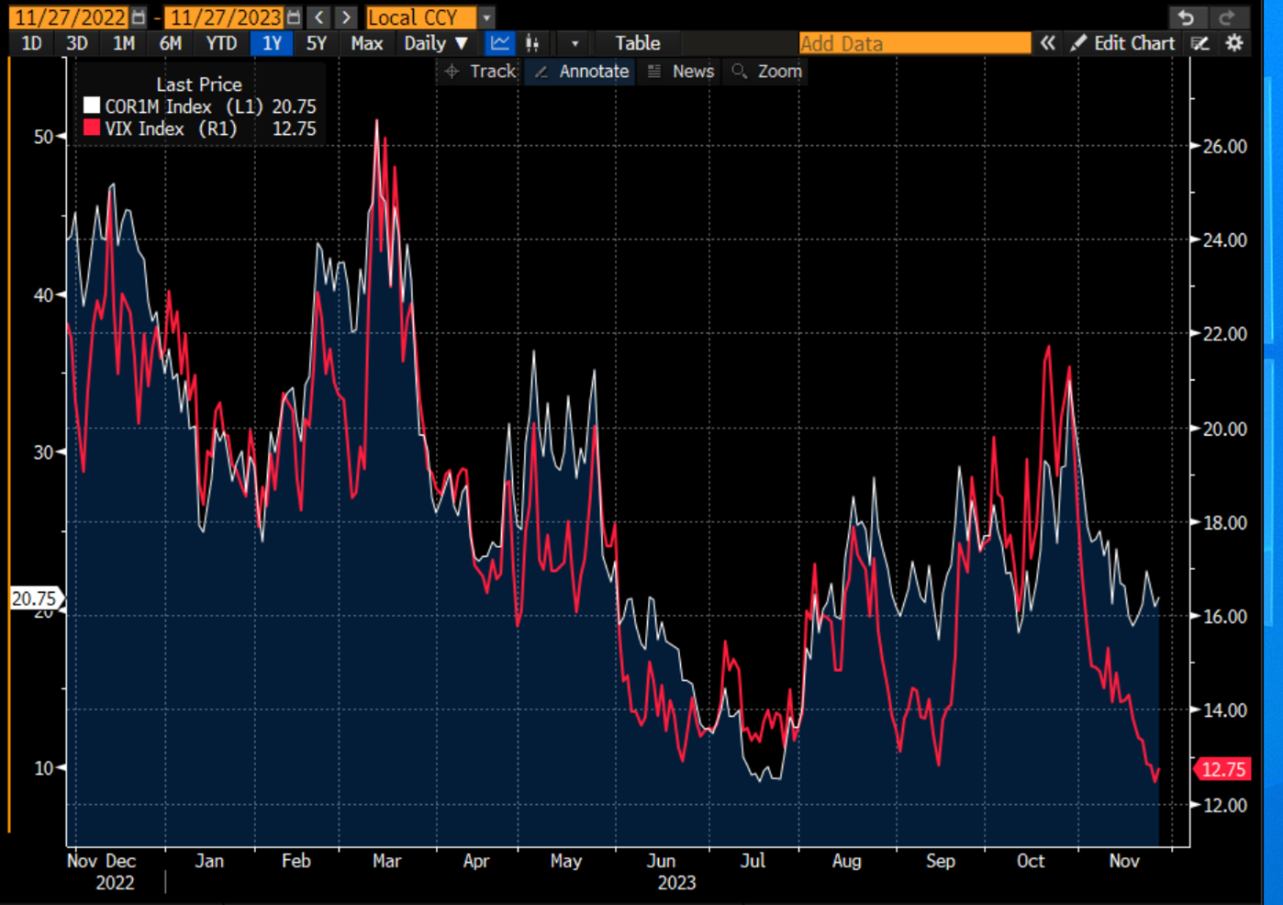Click the red 12.75 right axis price tag
Viewport: 1283px width, 905px height.
pos(1222,769)
